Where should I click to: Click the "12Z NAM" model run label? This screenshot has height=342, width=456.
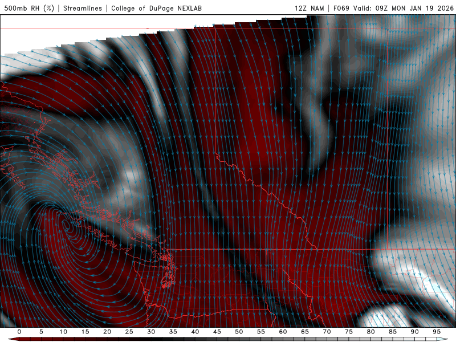(x=310, y=9)
